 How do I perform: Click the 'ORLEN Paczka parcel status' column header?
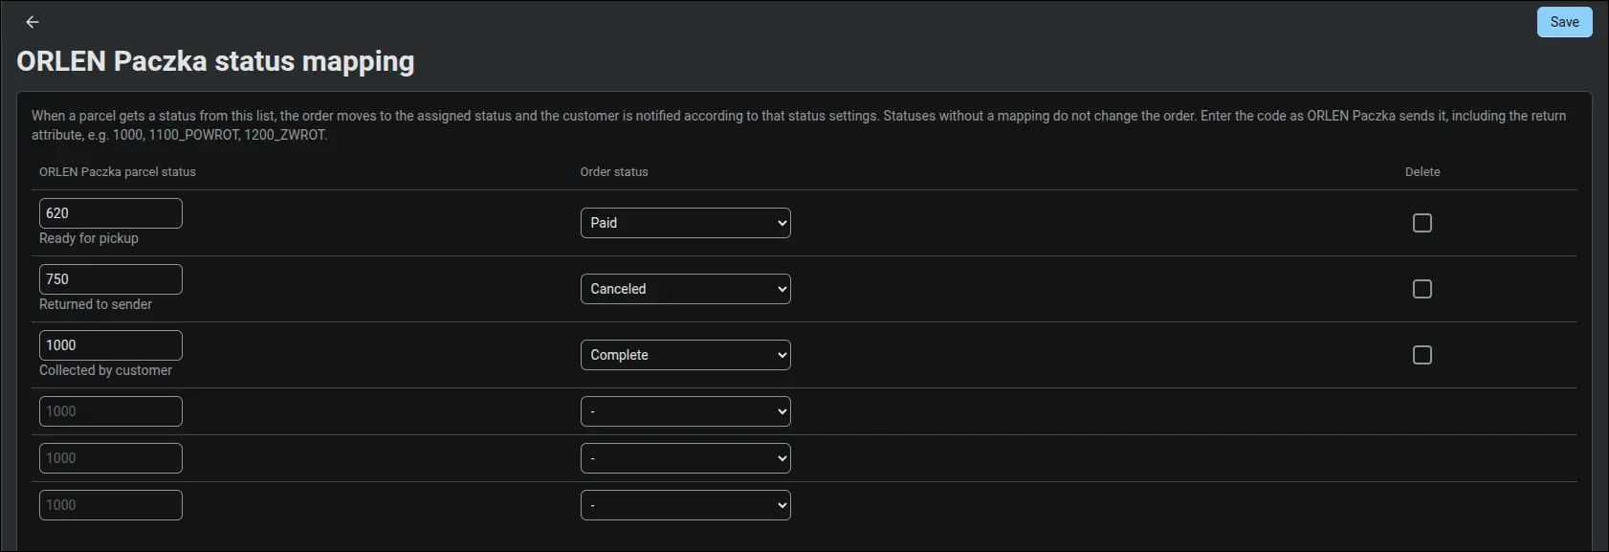pos(118,172)
